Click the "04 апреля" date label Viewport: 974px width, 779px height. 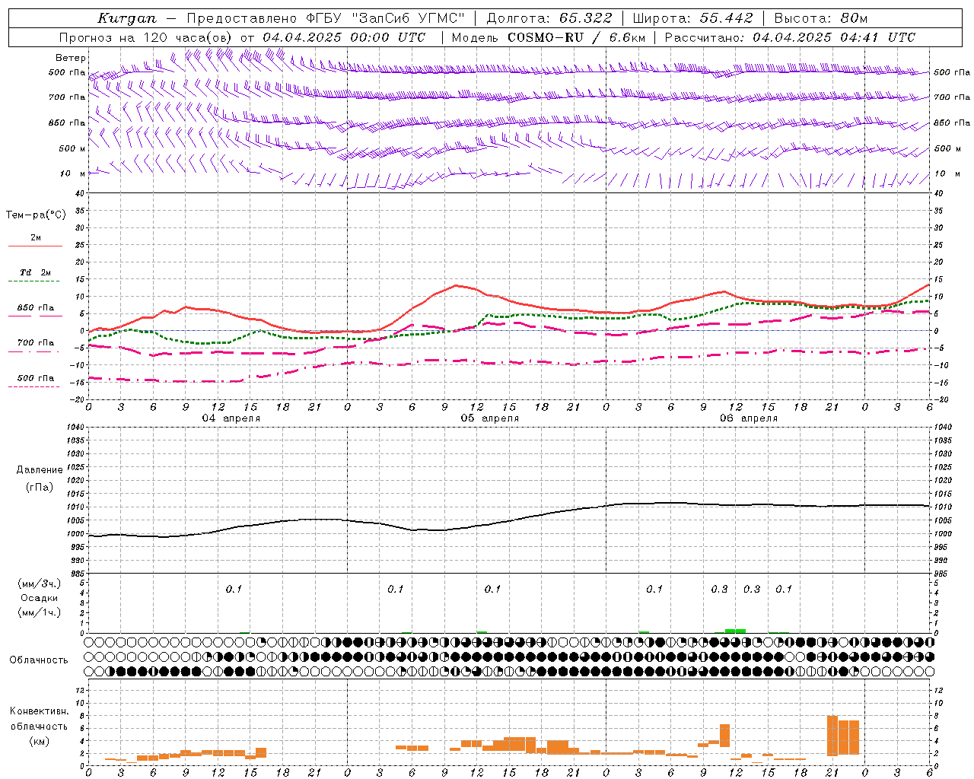tap(231, 418)
